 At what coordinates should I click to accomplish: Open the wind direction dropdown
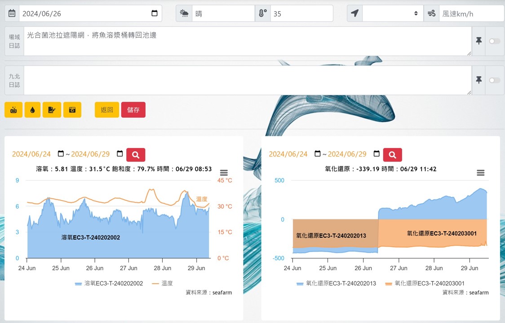[392, 13]
